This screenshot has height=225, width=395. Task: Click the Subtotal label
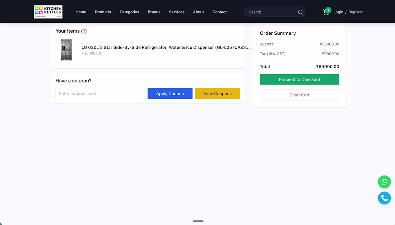tap(267, 44)
